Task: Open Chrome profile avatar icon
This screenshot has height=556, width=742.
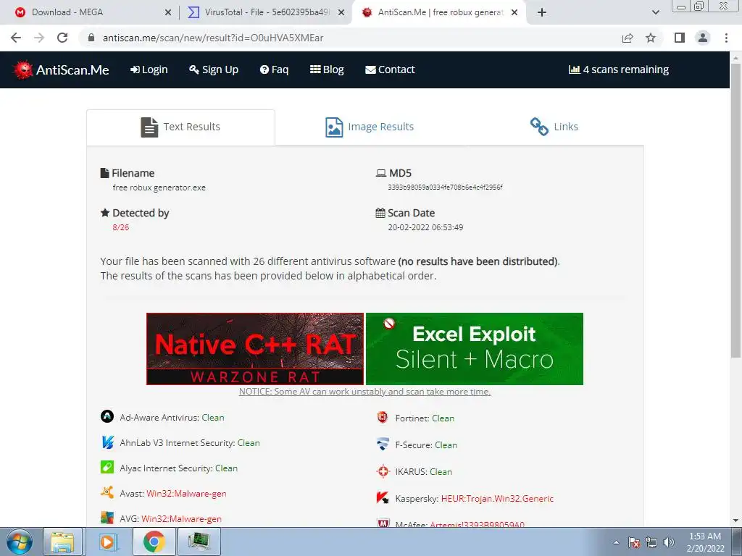Action: pos(703,38)
